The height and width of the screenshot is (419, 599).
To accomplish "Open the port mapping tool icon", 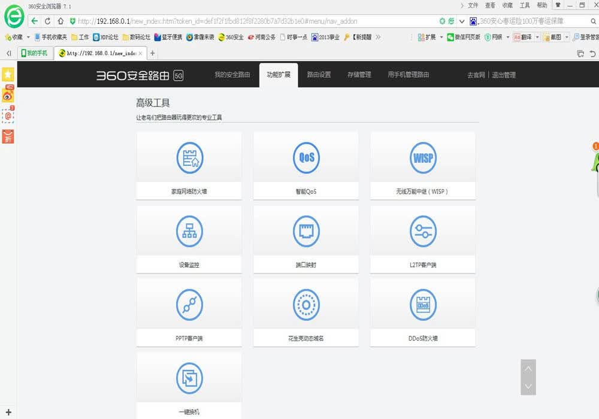I will 306,231.
